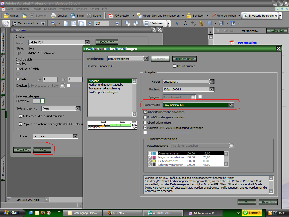
Task: Enable Überdruck simulieren checkbox
Action: click(x=145, y=123)
